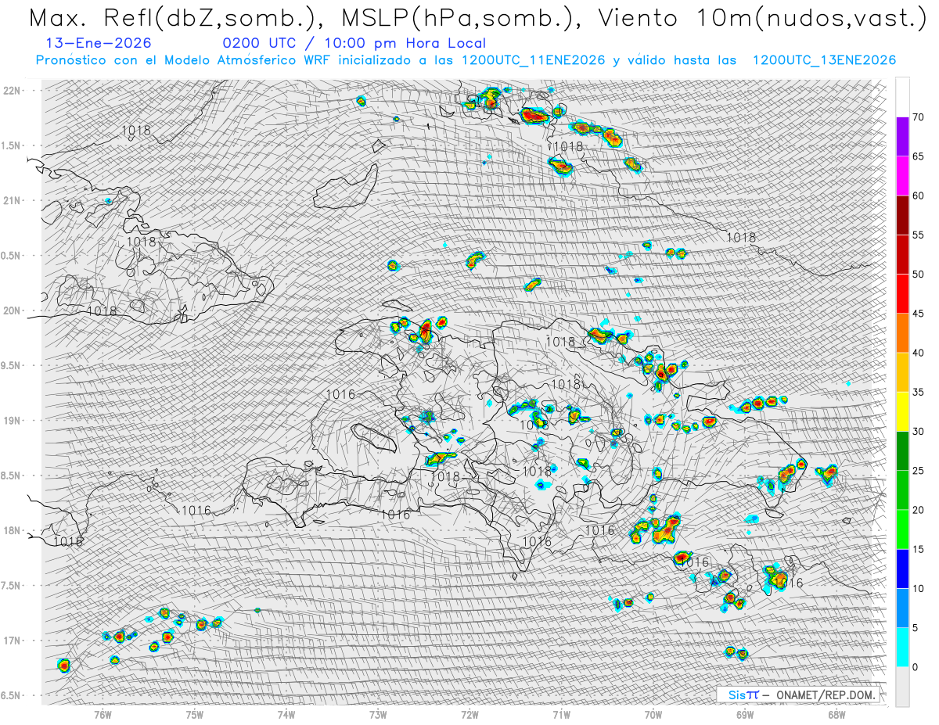Click the magenta 60-65 dBZ legend swatch
The height and width of the screenshot is (725, 939).
point(902,176)
